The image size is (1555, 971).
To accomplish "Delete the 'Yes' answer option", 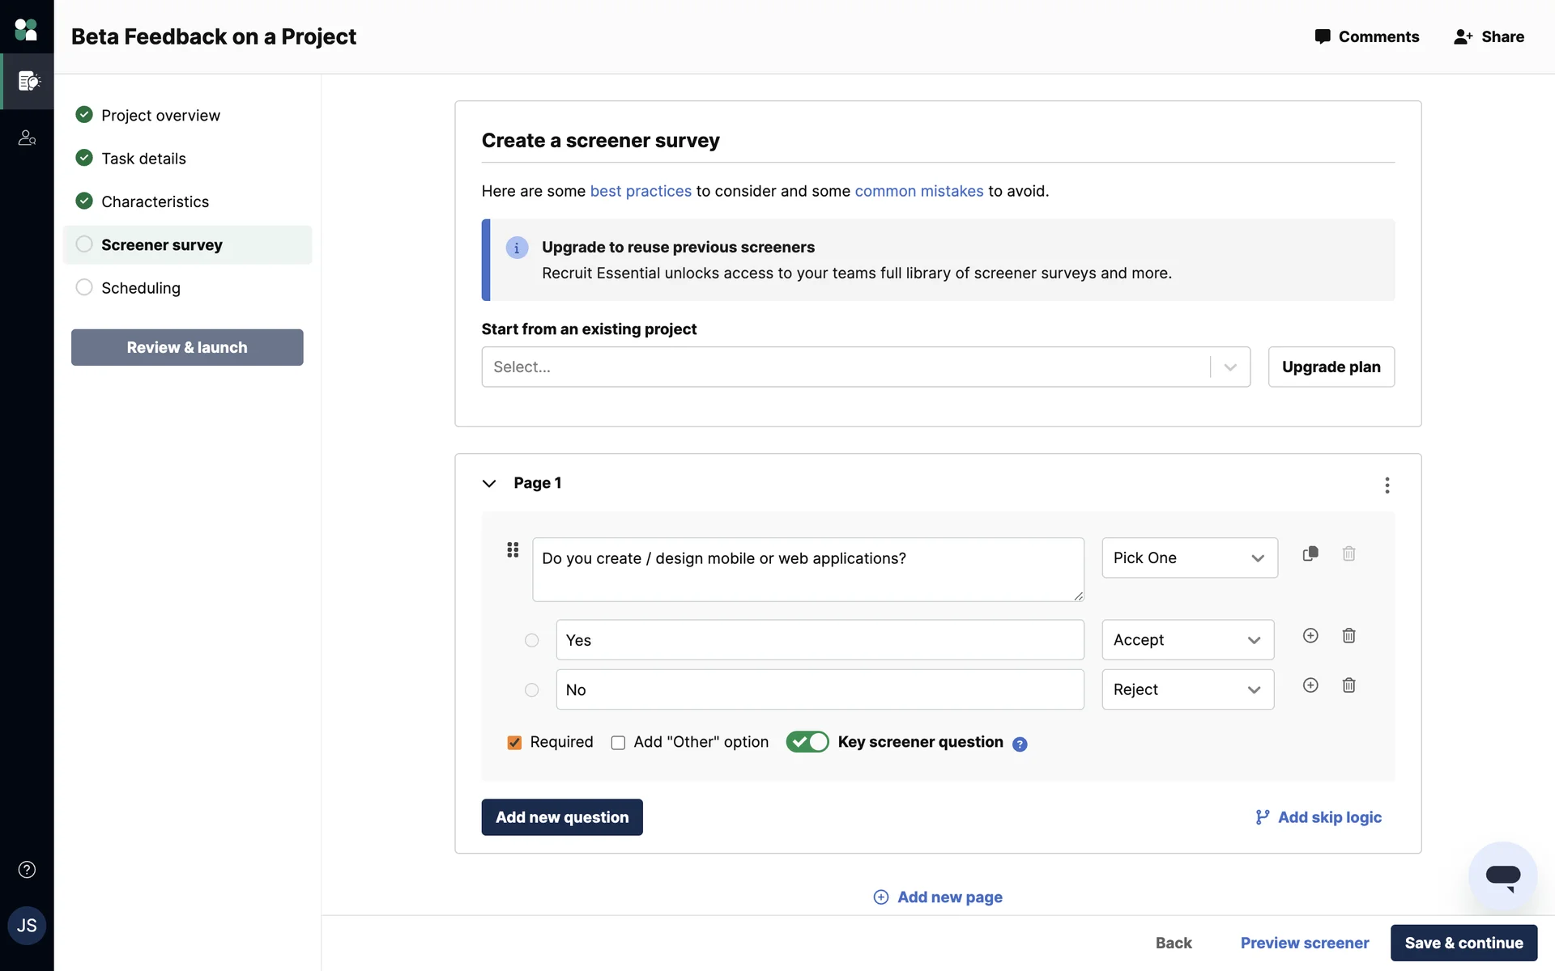I will [1348, 636].
